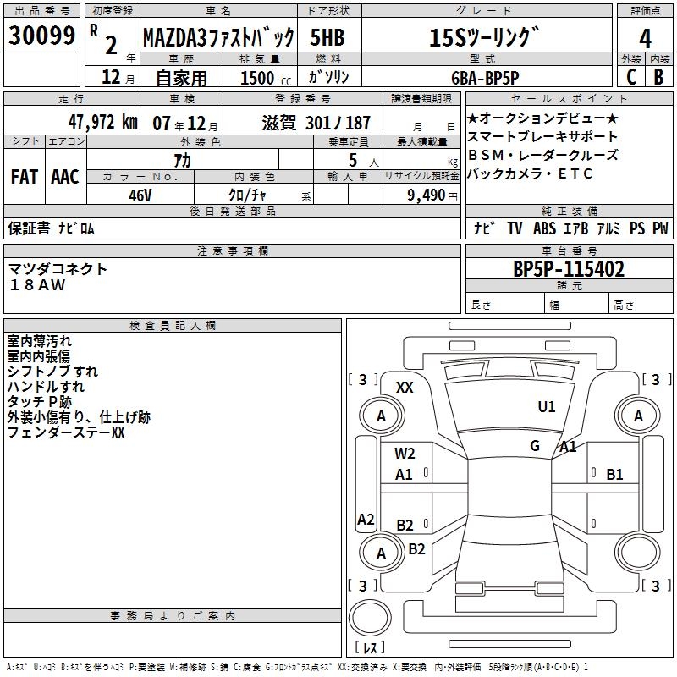Click the 検査員記入欄 header
Screen dimensions: 677x677
pyautogui.click(x=173, y=326)
